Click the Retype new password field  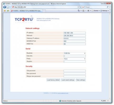pyautogui.click(x=75, y=76)
